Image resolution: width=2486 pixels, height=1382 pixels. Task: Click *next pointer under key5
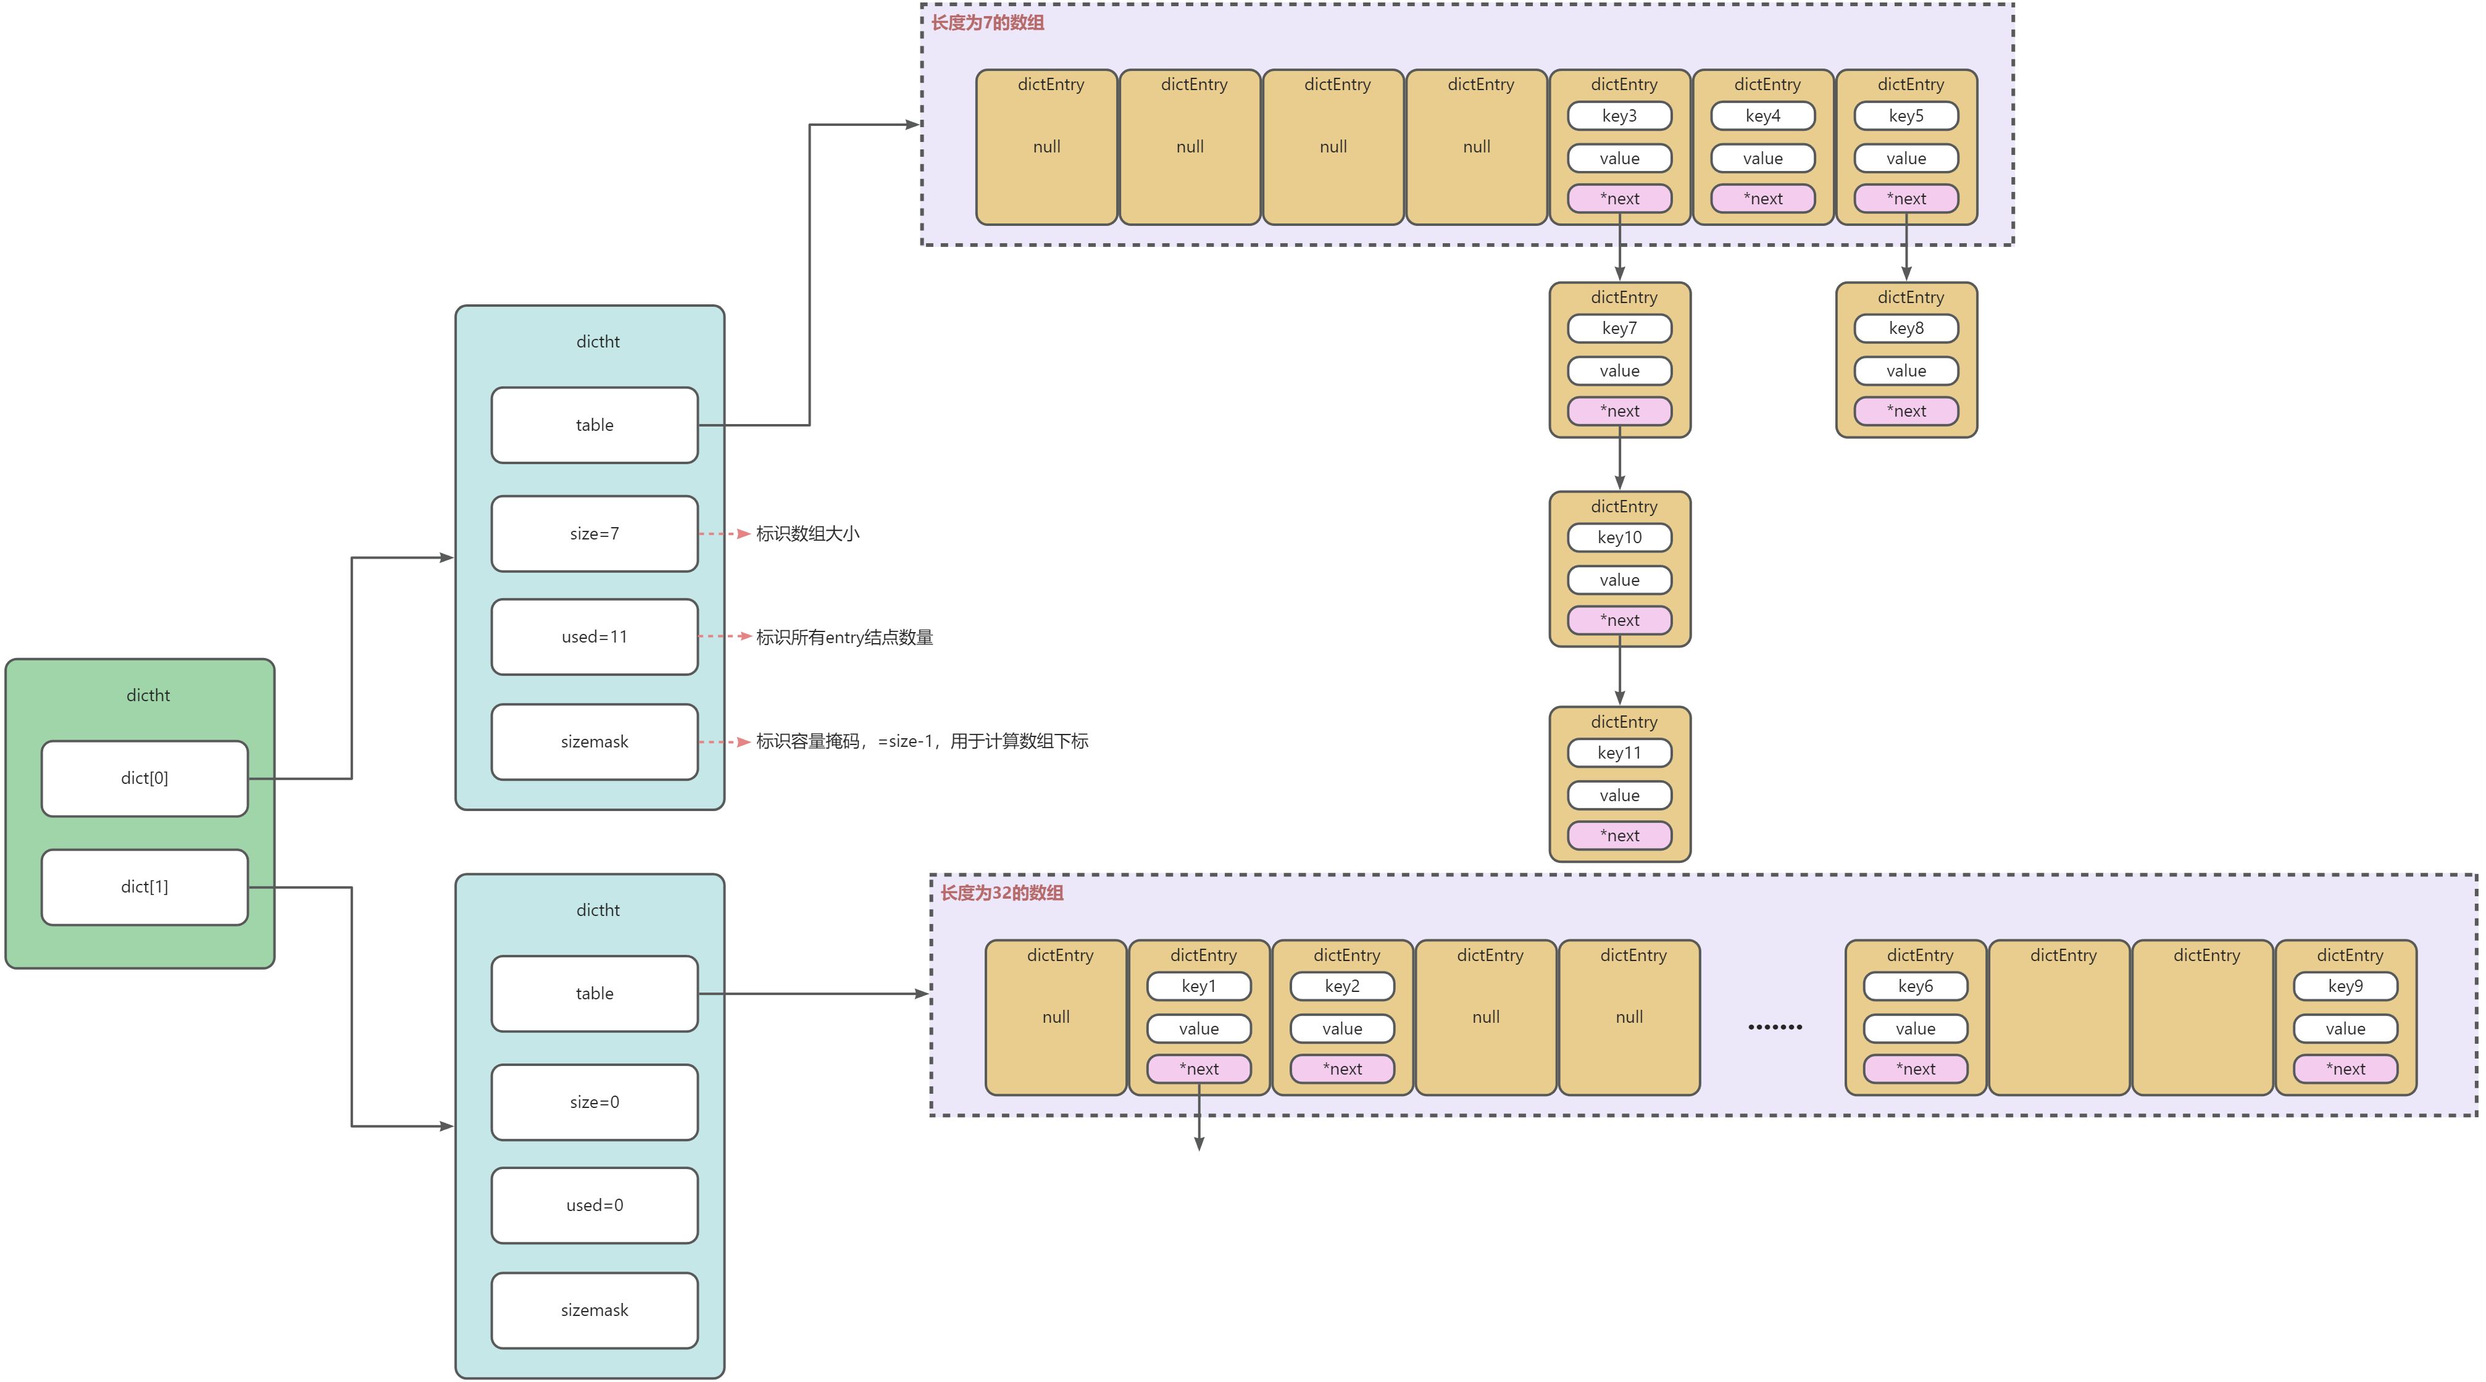pyautogui.click(x=1906, y=199)
